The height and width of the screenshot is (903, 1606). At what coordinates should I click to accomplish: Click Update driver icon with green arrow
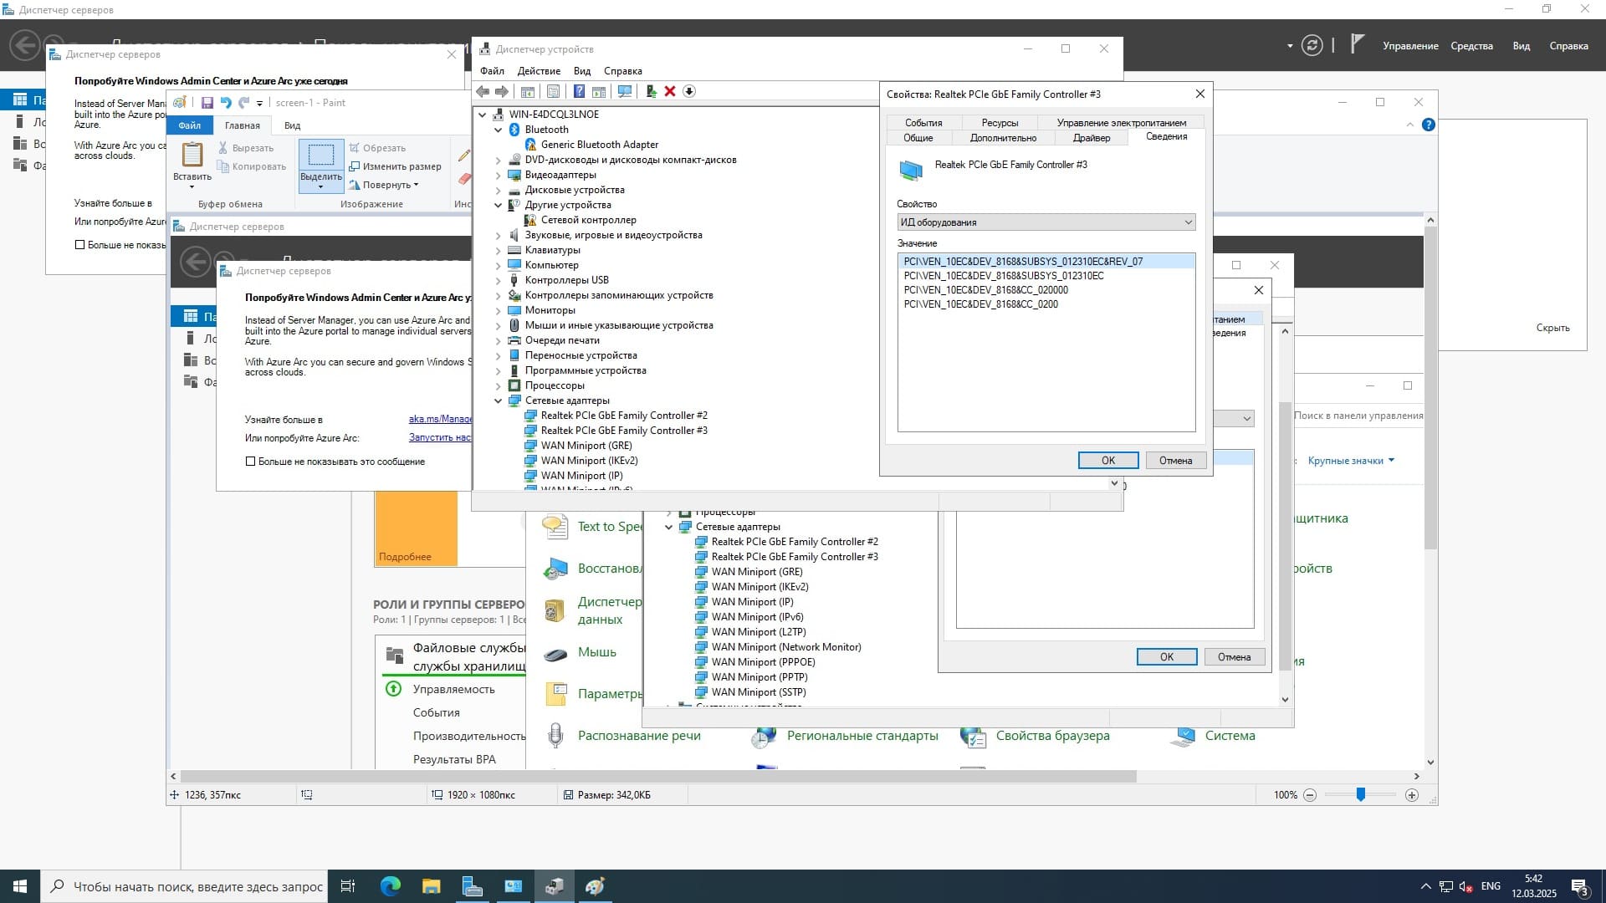click(x=651, y=91)
